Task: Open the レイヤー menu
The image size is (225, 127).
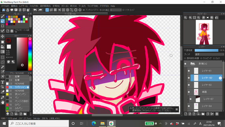Action: 23,6
